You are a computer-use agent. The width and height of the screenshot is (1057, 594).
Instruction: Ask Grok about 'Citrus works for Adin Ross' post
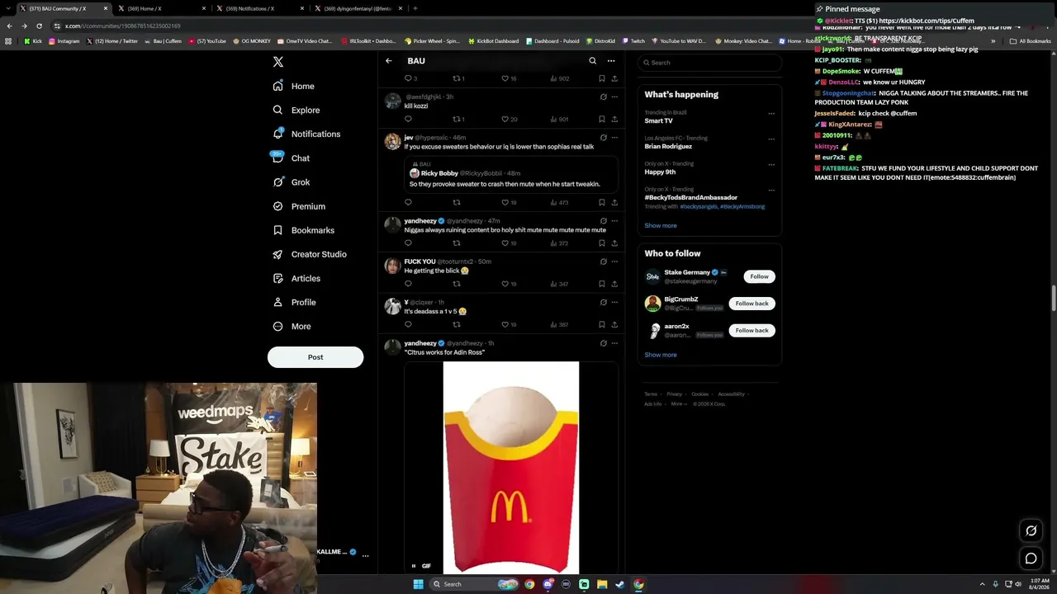[603, 343]
